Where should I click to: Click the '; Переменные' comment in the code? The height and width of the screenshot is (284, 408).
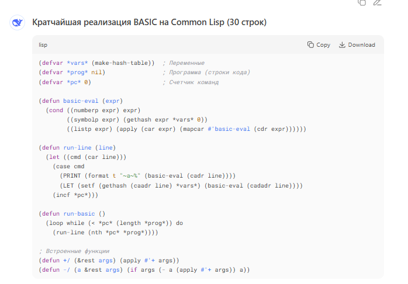pos(184,63)
